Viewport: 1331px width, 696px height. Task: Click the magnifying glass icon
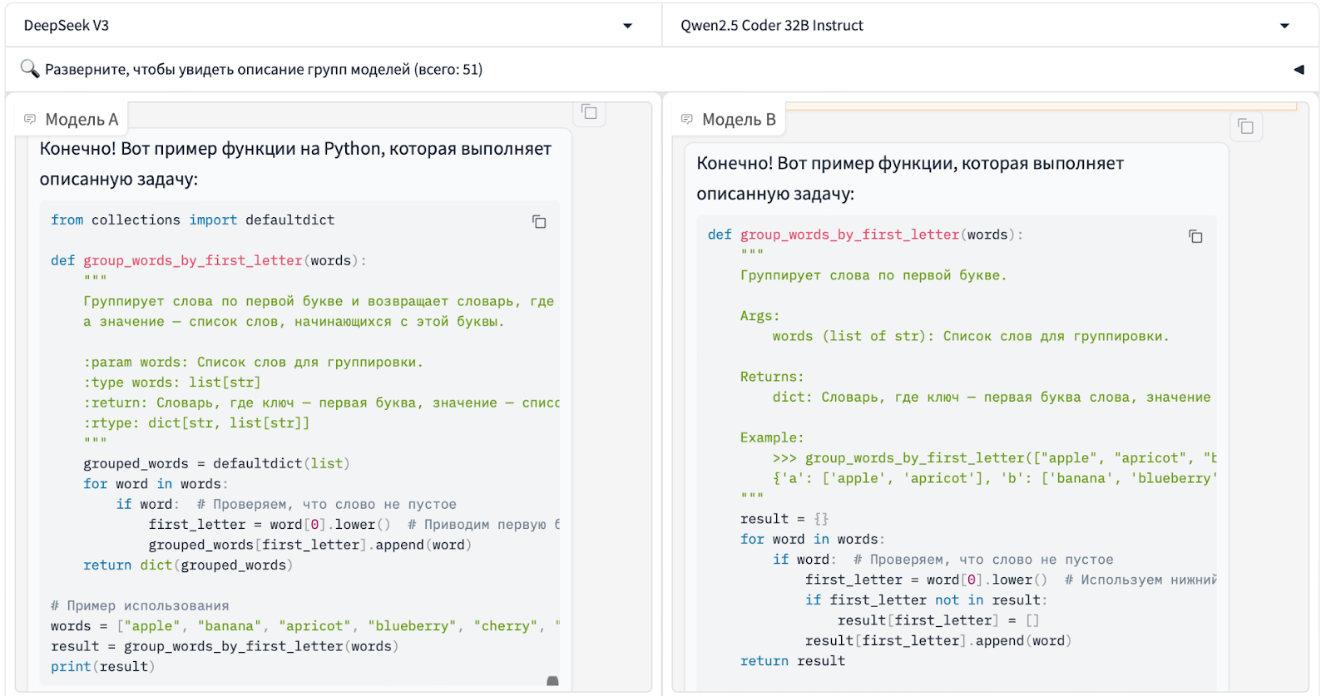tap(30, 69)
